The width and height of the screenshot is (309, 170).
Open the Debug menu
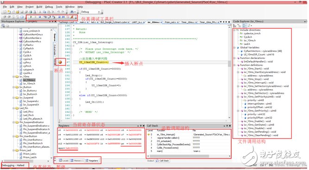pyautogui.click(x=49, y=7)
